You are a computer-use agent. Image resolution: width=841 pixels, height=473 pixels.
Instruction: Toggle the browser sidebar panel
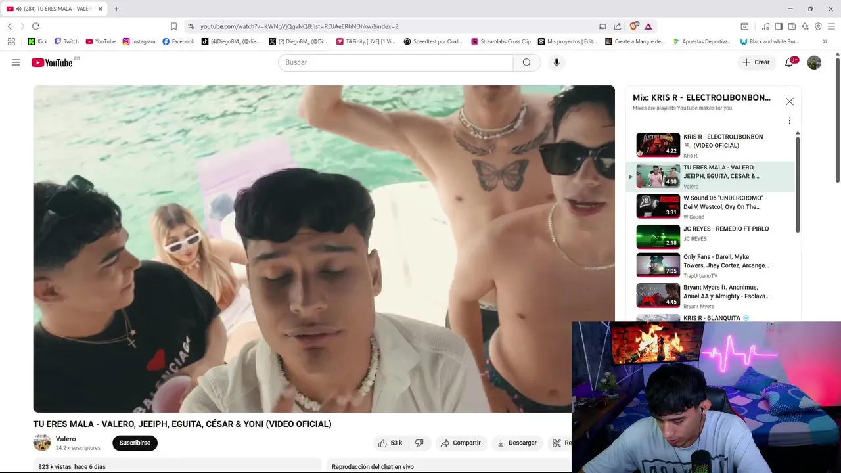(x=779, y=26)
